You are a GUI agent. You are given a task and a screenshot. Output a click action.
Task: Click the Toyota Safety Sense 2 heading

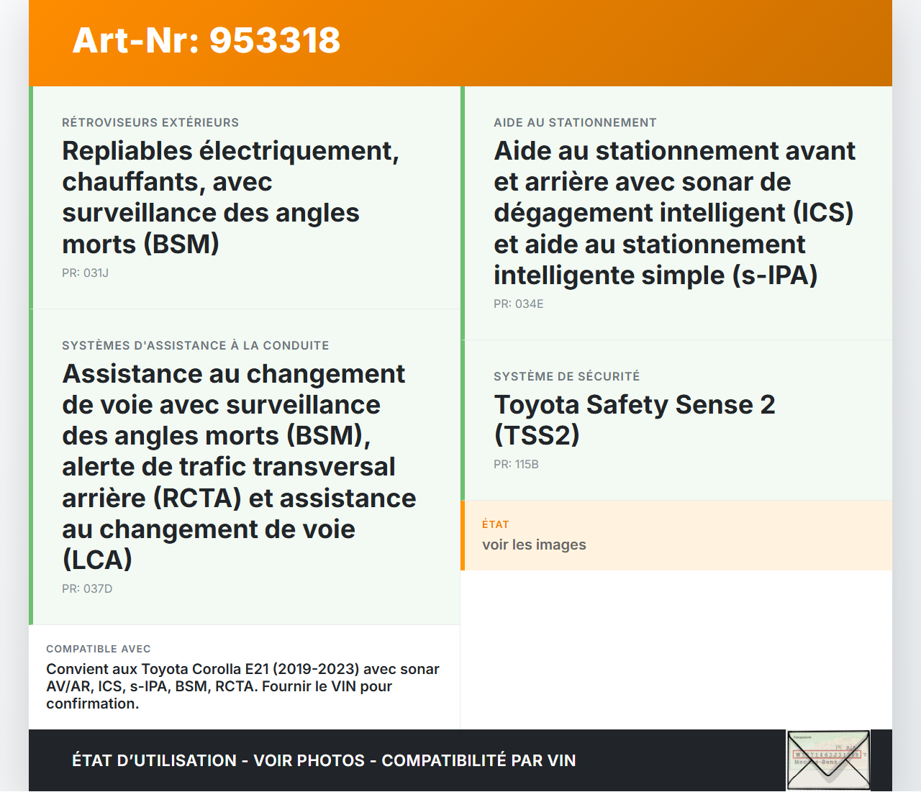634,419
